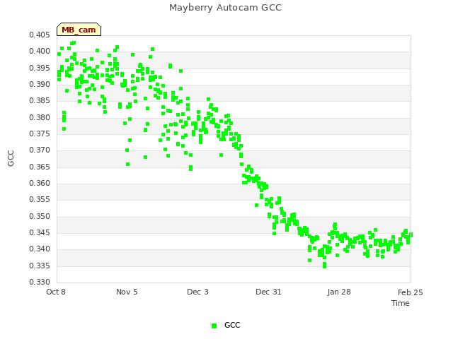Click the 0.395 y-axis tick label
Screen dimensions: 453x339
(x=40, y=68)
